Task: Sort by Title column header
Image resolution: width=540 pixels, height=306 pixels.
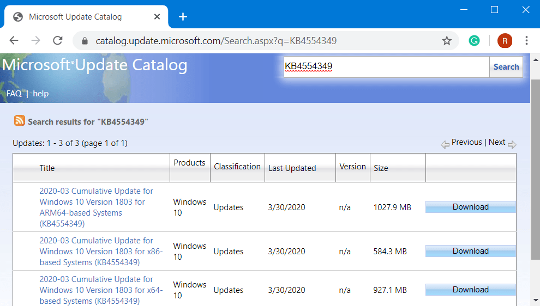Action: point(47,168)
